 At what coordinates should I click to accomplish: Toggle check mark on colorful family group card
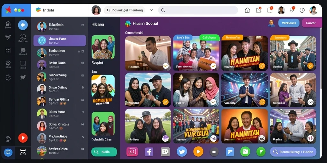click(x=213, y=66)
